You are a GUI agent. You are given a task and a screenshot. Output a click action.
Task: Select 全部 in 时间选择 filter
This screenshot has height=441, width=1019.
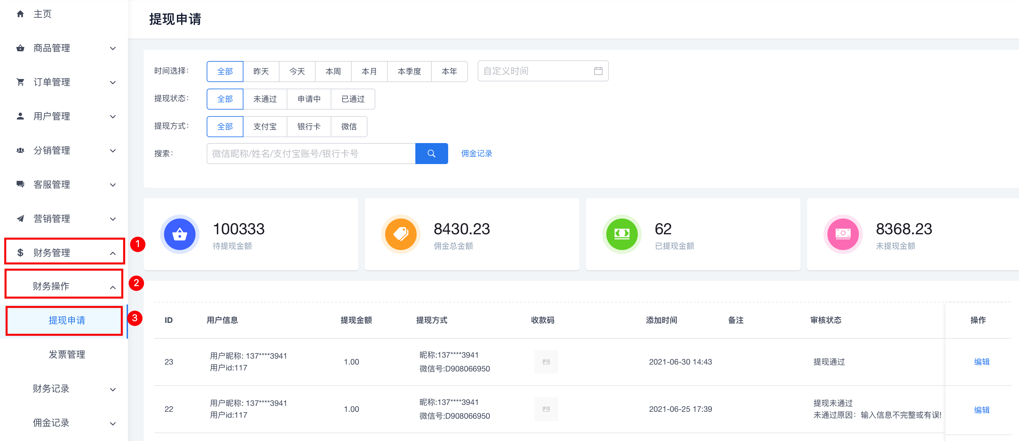(225, 72)
